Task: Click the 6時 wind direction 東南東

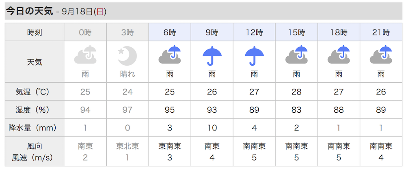Action: click(x=170, y=147)
